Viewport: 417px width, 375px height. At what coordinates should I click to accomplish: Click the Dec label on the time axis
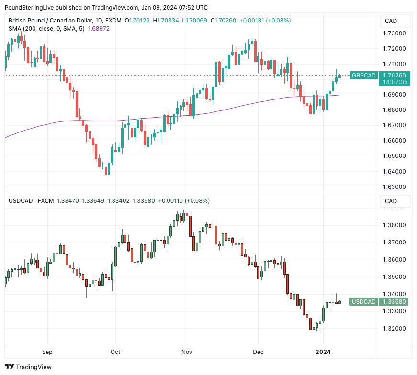pos(258,352)
